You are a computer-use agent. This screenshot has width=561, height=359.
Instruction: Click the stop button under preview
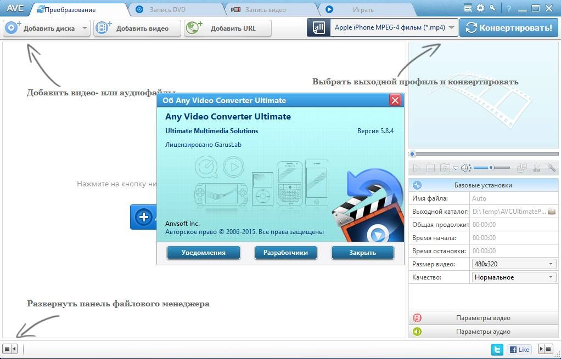pos(430,168)
